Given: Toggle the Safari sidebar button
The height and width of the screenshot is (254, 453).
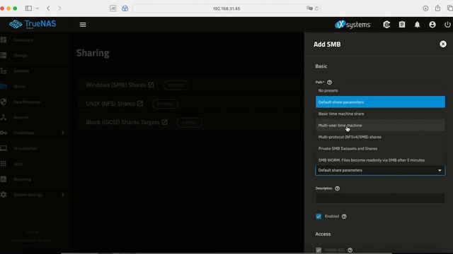Looking at the screenshot, I should (28, 8).
